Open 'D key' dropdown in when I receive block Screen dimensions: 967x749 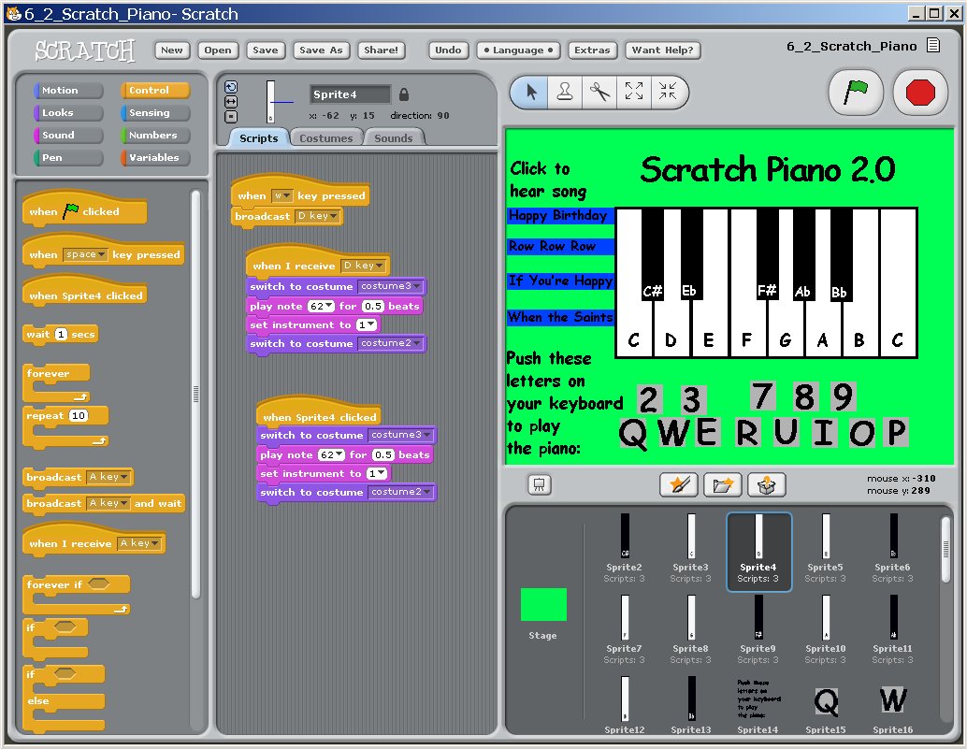point(364,266)
